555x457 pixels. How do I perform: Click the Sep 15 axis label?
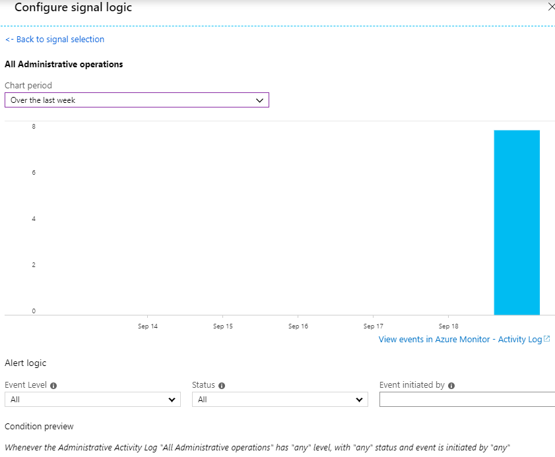(x=223, y=326)
